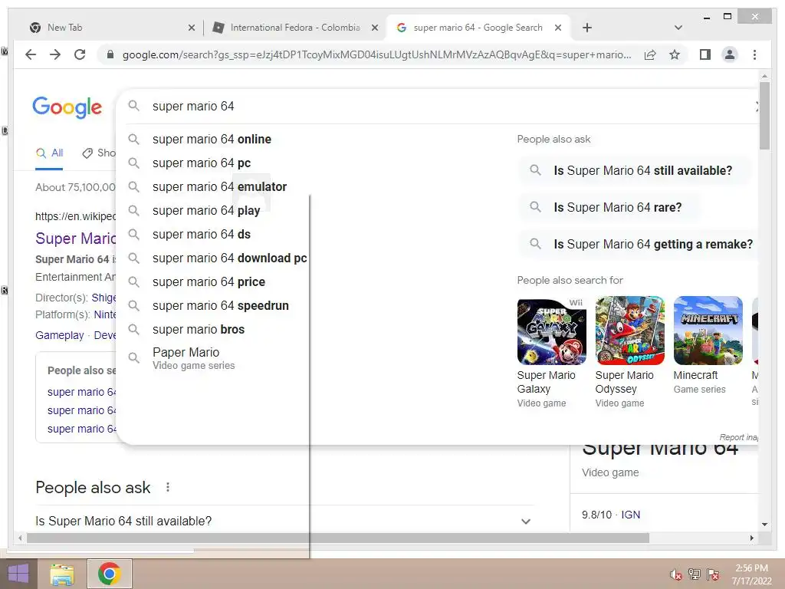Viewport: 785px width, 589px height.
Task: Choose suggestion super mario 64 play
Action: click(205, 210)
